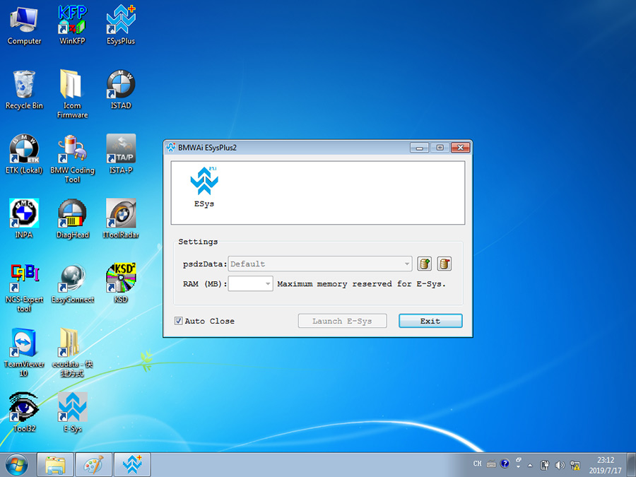Image resolution: width=636 pixels, height=477 pixels.
Task: Select the ISTAD desktop shortcut
Action: click(x=121, y=90)
